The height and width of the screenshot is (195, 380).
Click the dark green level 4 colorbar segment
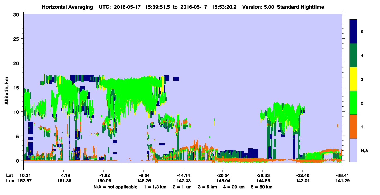click(x=353, y=55)
